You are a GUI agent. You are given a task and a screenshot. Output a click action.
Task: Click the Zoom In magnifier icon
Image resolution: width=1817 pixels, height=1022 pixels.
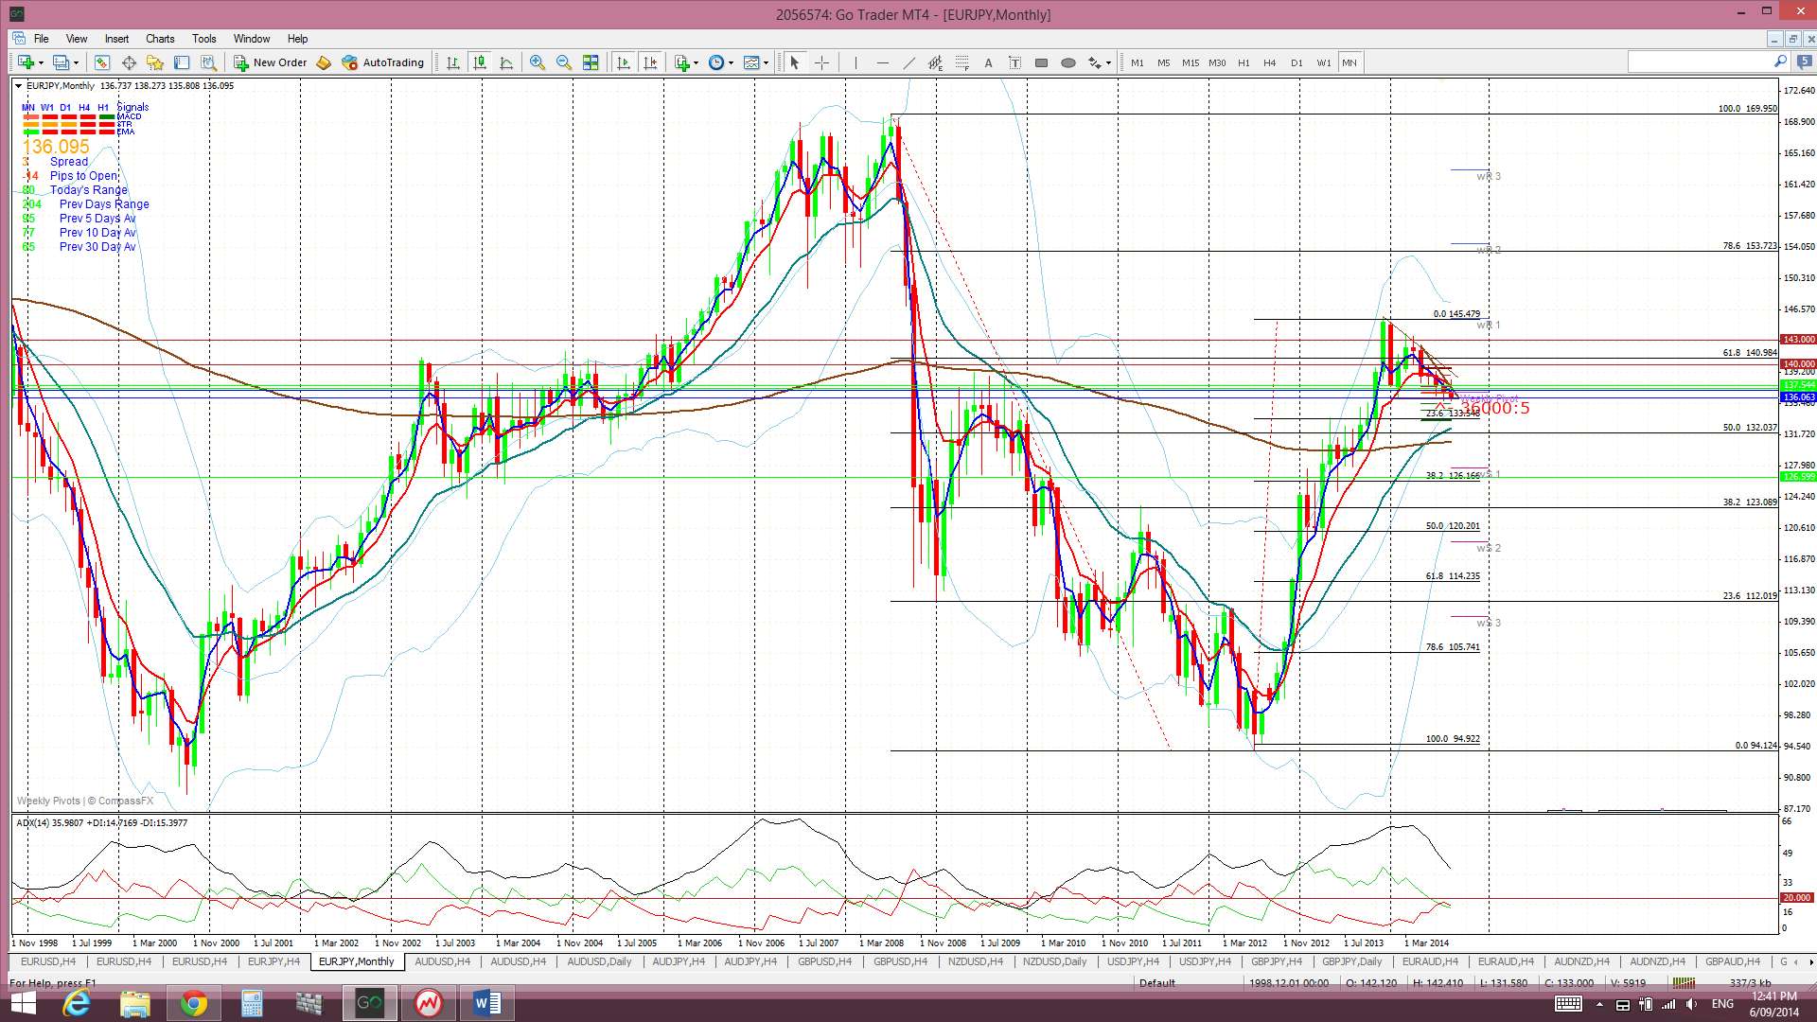pyautogui.click(x=537, y=62)
